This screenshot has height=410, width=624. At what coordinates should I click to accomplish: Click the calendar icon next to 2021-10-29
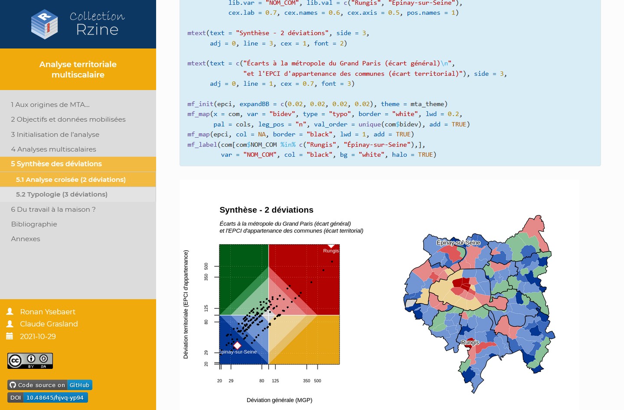click(10, 336)
